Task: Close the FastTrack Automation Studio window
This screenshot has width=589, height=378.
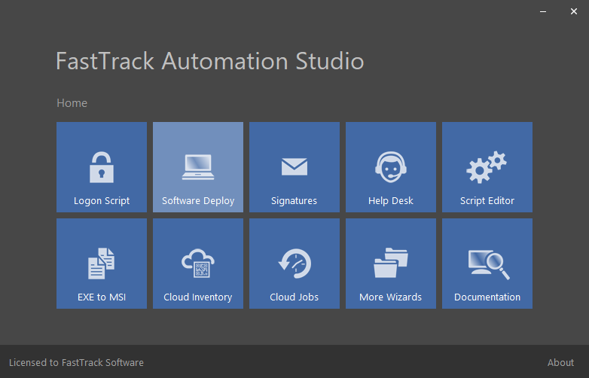Action: [x=574, y=11]
